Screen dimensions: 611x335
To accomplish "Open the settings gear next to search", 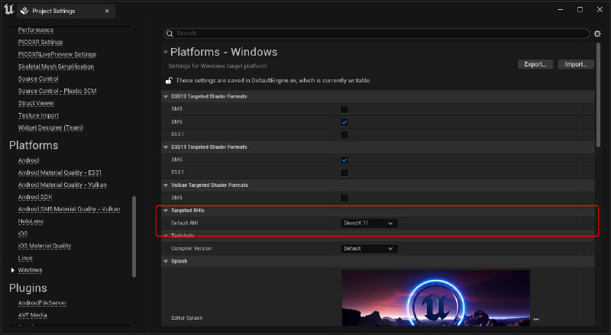I will [597, 34].
